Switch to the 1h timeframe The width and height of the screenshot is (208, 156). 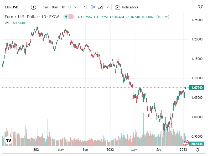(63, 7)
